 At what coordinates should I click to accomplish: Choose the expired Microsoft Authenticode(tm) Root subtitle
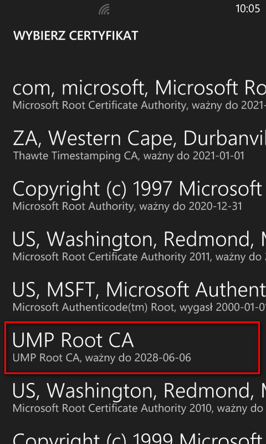click(x=139, y=307)
